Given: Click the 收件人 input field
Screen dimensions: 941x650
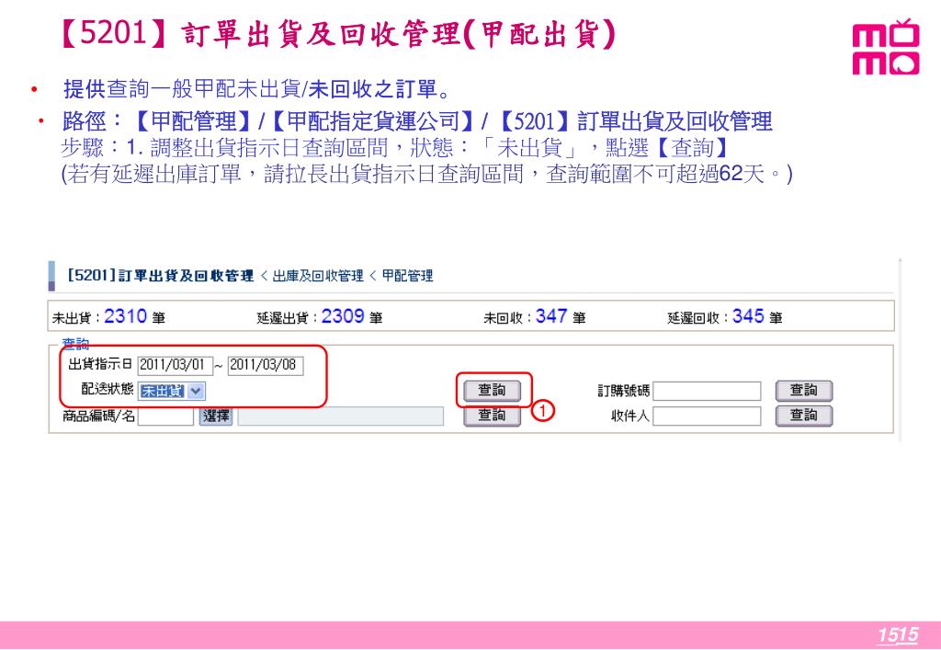Looking at the screenshot, I should (x=707, y=416).
